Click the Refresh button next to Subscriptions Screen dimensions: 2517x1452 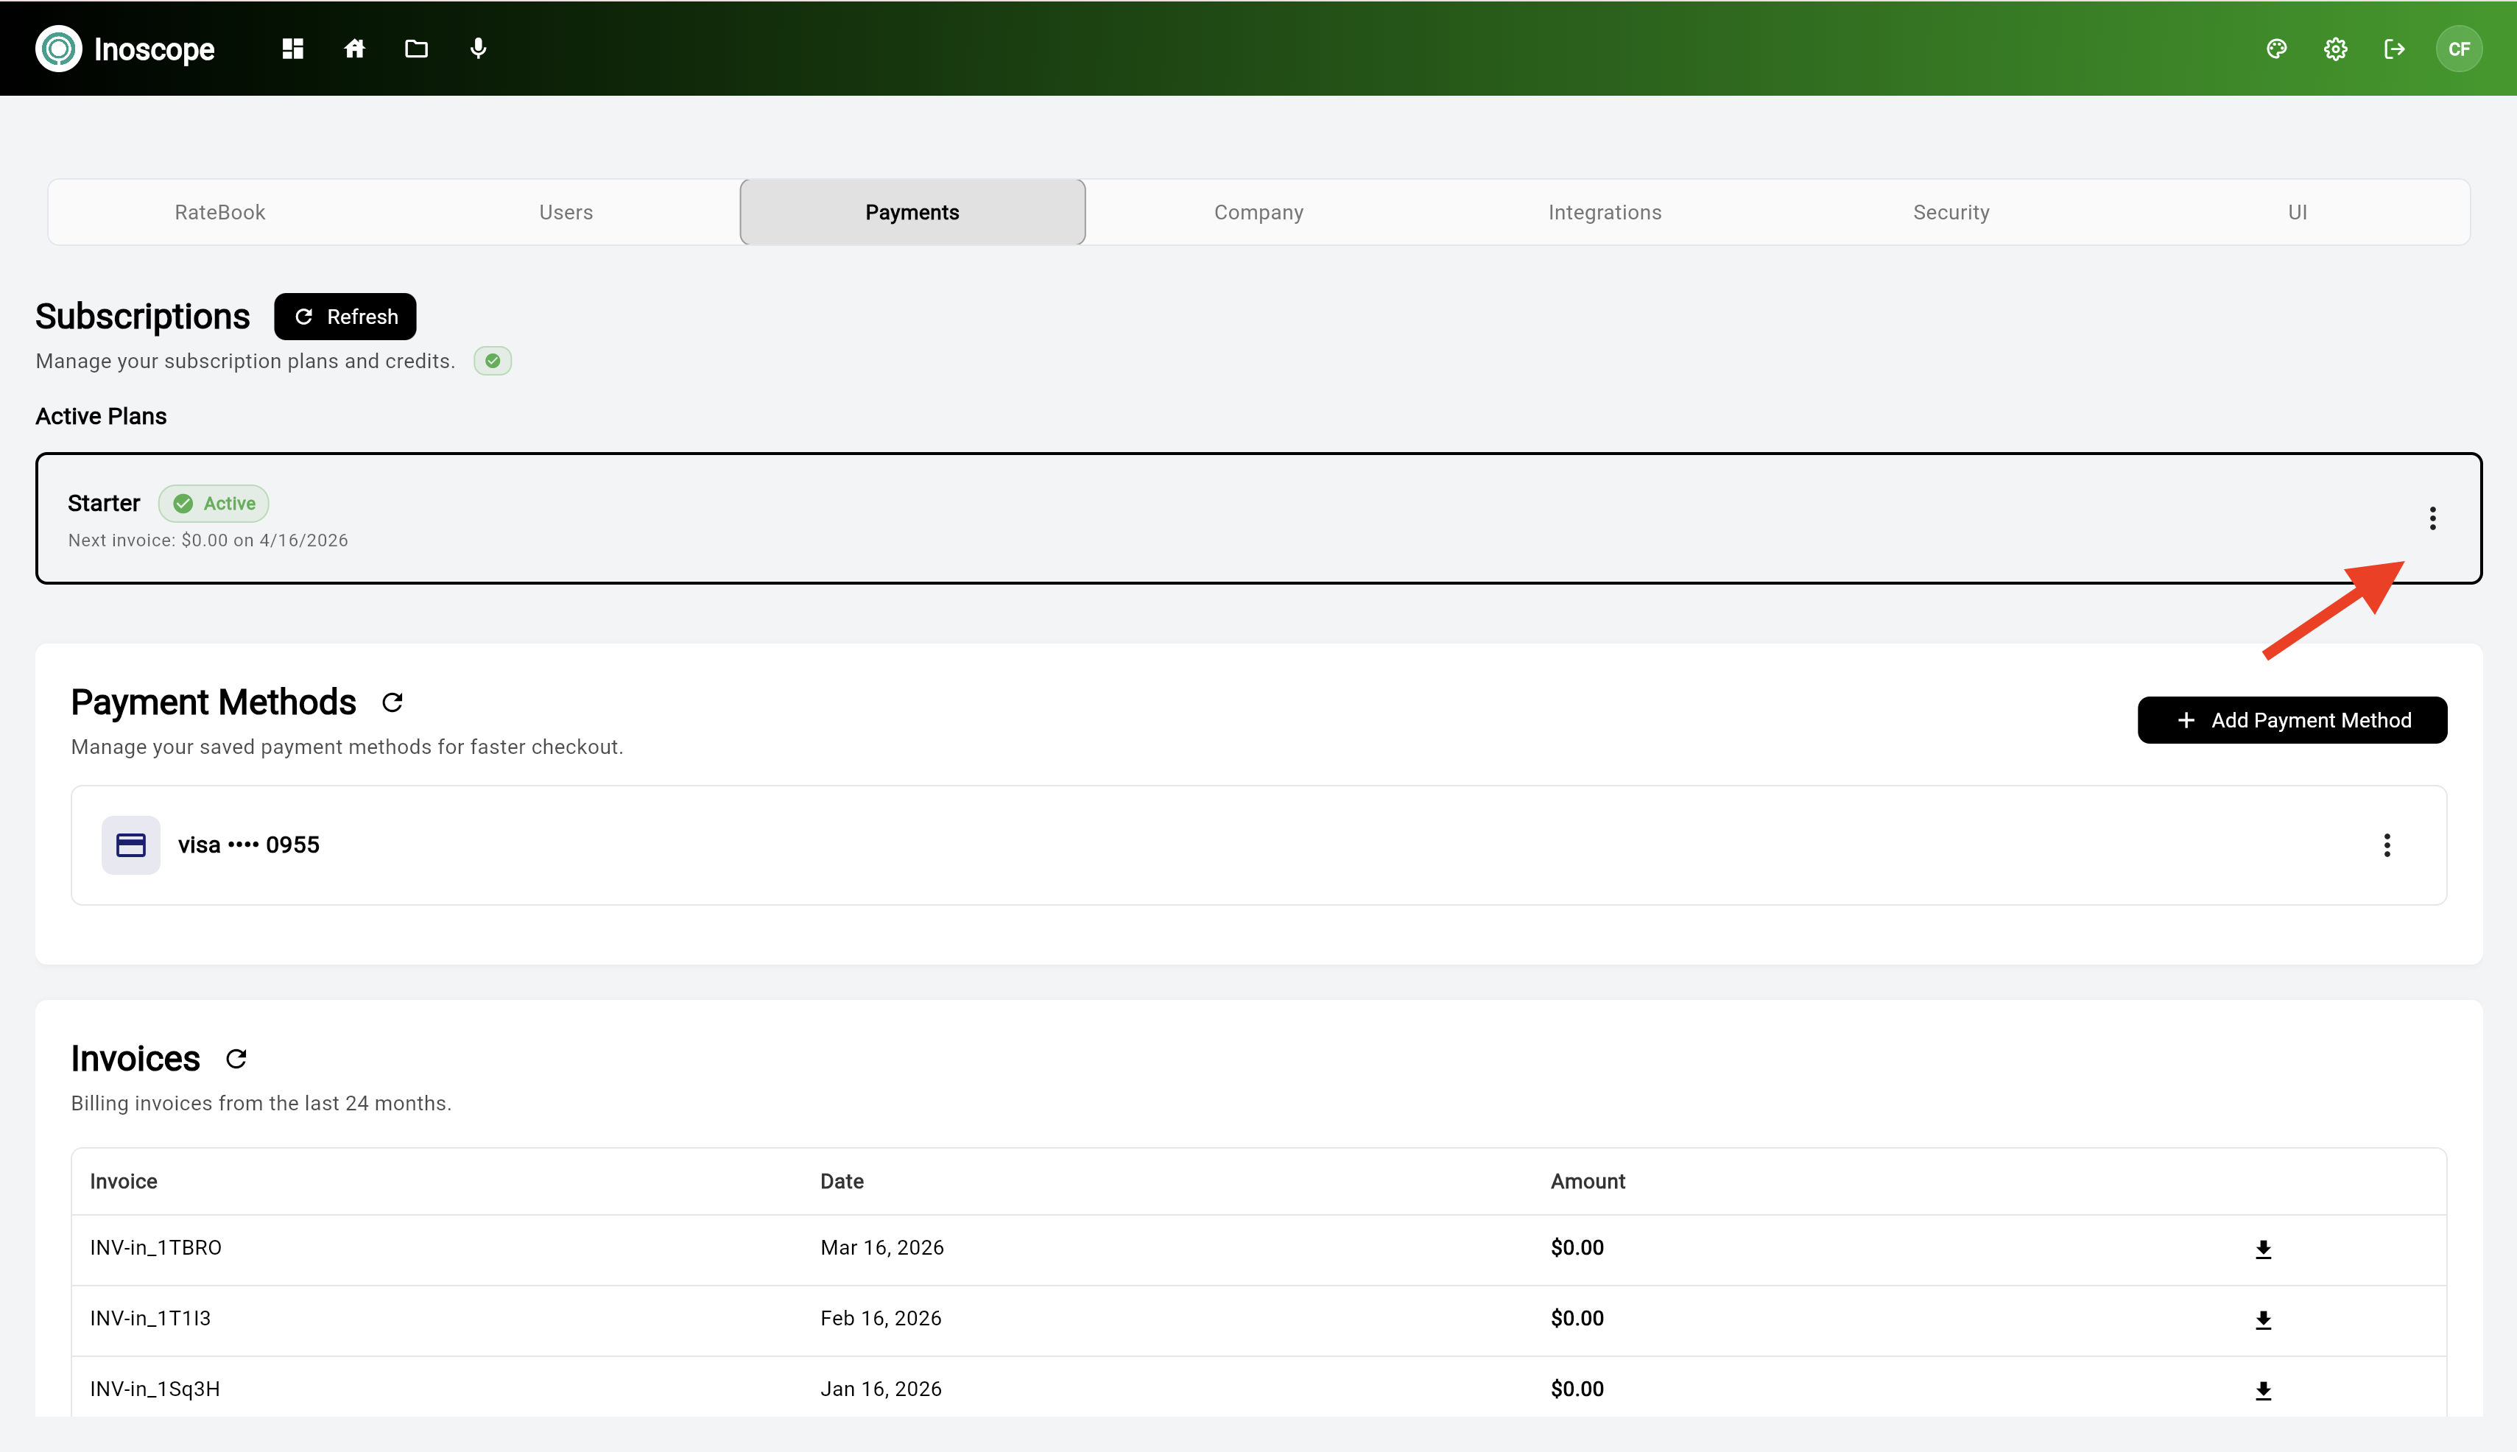click(x=344, y=316)
